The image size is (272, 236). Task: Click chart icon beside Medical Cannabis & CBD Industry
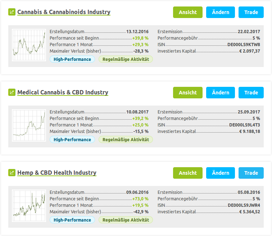[12, 92]
